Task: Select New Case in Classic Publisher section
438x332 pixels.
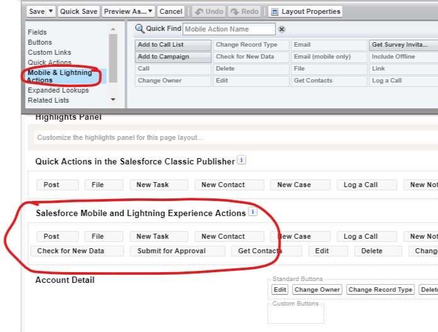Action: pyautogui.click(x=300, y=185)
